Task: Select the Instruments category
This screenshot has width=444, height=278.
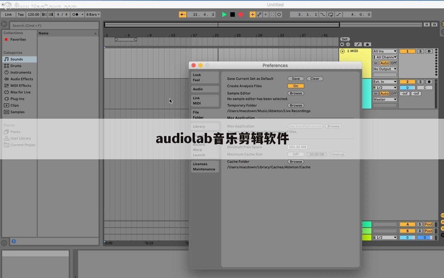Action: pyautogui.click(x=19, y=73)
